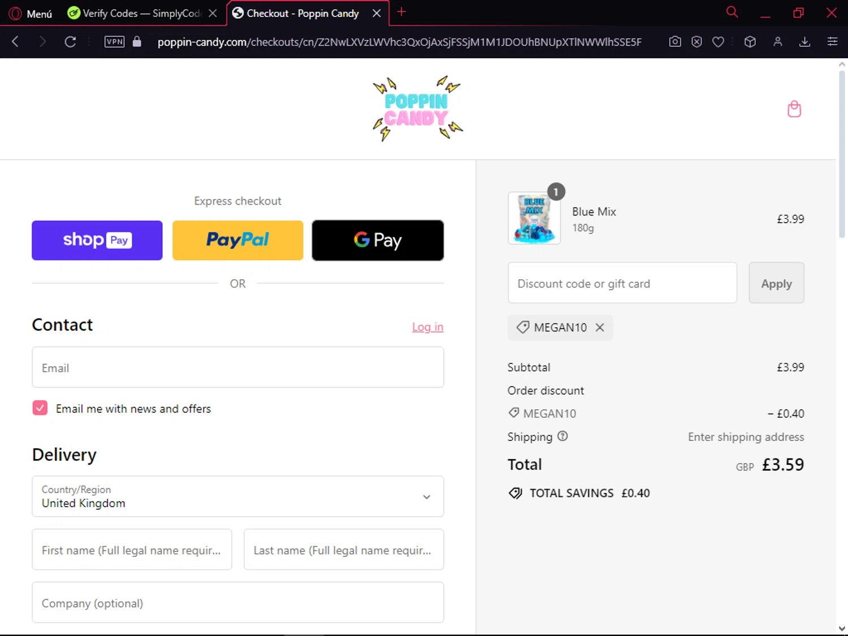Open the Shipping help question icon
The image size is (848, 636).
click(x=563, y=436)
